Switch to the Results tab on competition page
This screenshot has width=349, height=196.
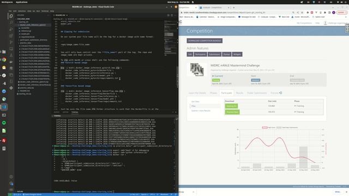pyautogui.click(x=239, y=93)
